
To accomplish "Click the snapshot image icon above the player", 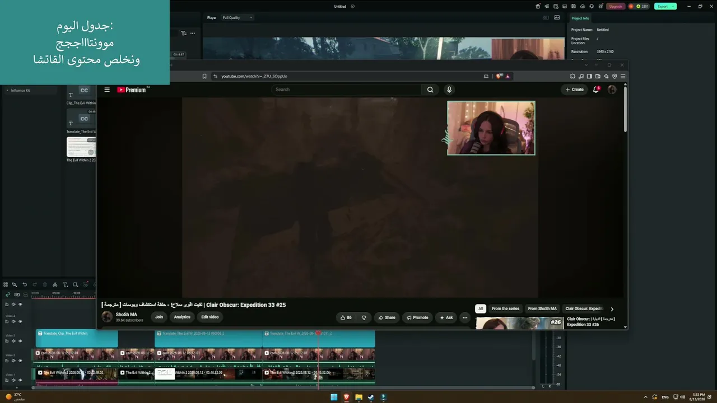I will (557, 18).
